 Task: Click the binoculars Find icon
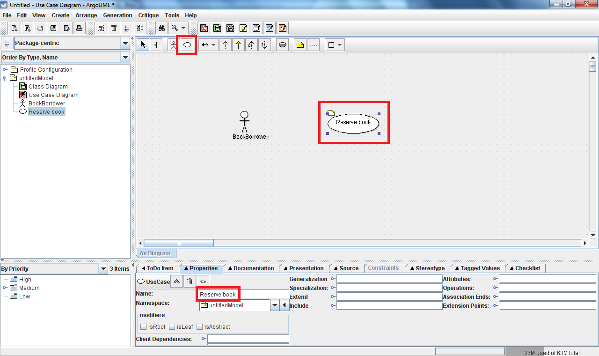(161, 28)
